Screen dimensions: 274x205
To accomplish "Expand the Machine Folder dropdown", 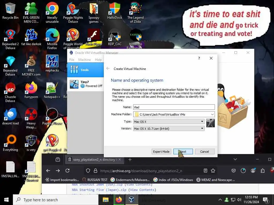I will [x=212, y=114].
